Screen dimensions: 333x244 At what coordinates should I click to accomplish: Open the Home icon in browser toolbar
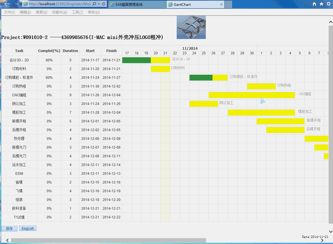(x=314, y=4)
